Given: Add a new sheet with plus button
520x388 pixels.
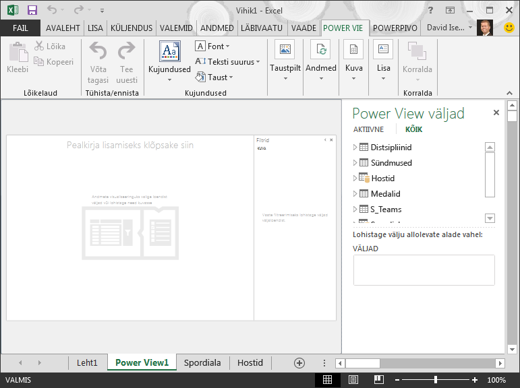Looking at the screenshot, I should point(299,363).
